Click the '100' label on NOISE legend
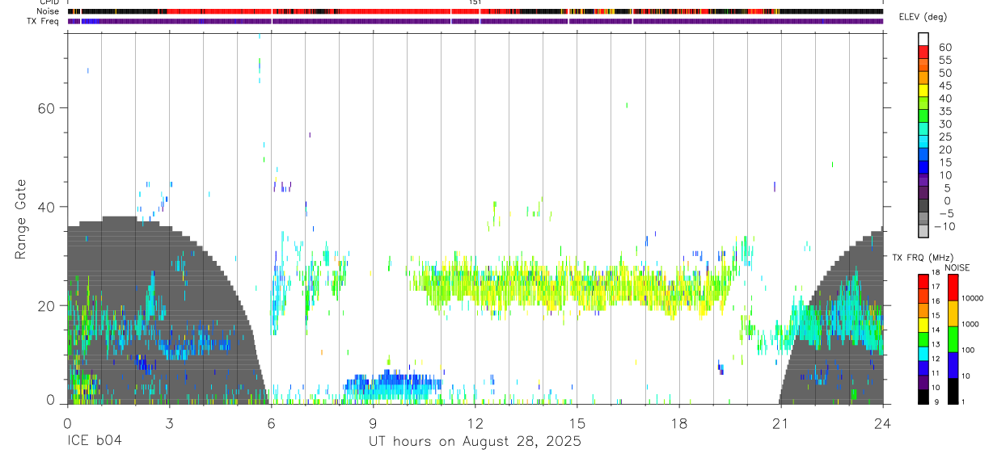This screenshot has height=458, width=993. pyautogui.click(x=969, y=351)
